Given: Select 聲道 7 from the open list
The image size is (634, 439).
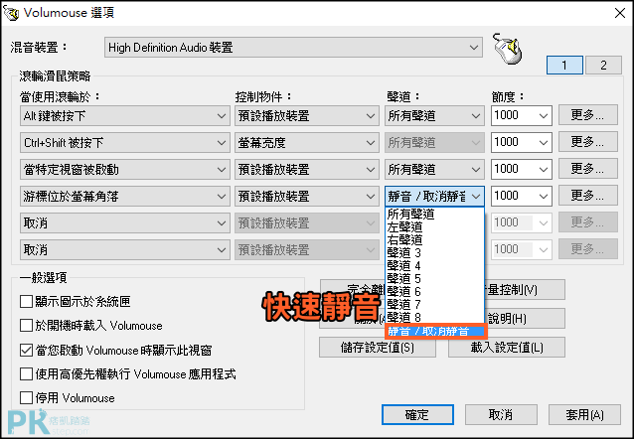Looking at the screenshot, I should click(434, 304).
